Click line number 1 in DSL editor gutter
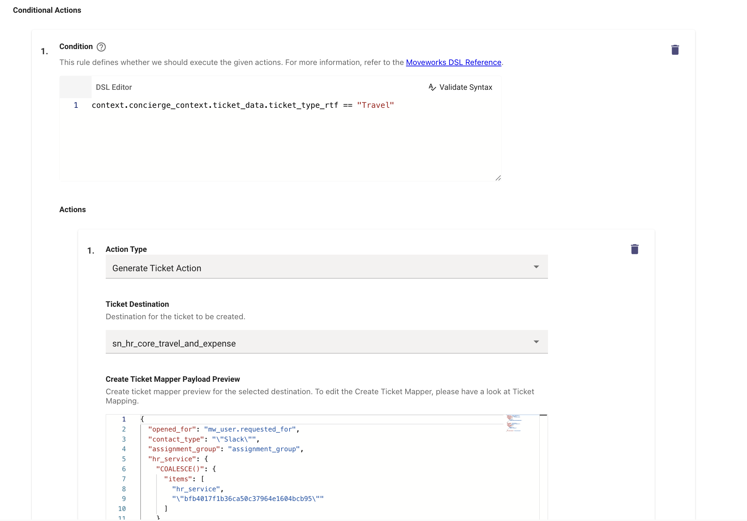 pos(76,105)
